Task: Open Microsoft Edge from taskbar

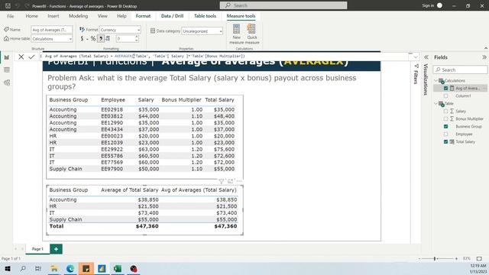Action: [70, 268]
